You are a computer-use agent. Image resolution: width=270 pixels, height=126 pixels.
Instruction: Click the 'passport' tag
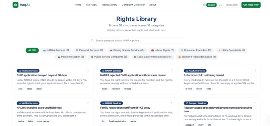pos(190,125)
